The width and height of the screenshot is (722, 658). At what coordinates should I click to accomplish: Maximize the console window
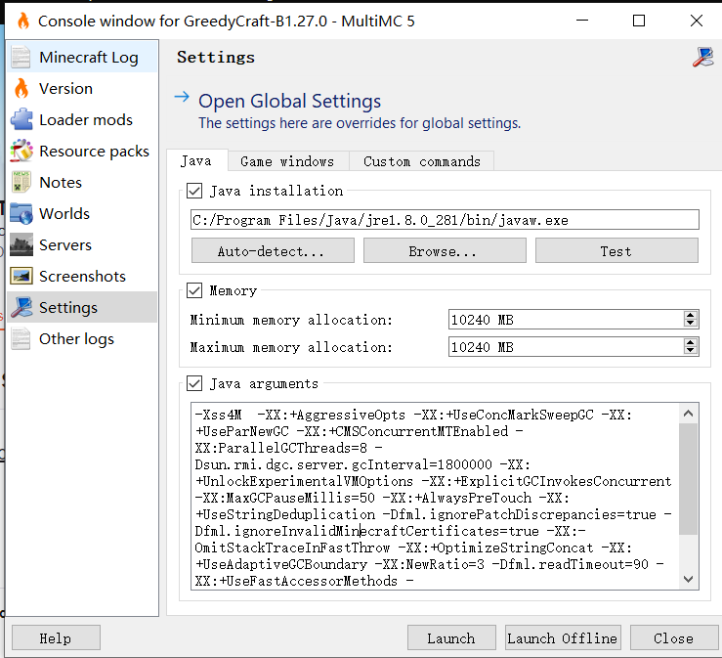coord(639,21)
